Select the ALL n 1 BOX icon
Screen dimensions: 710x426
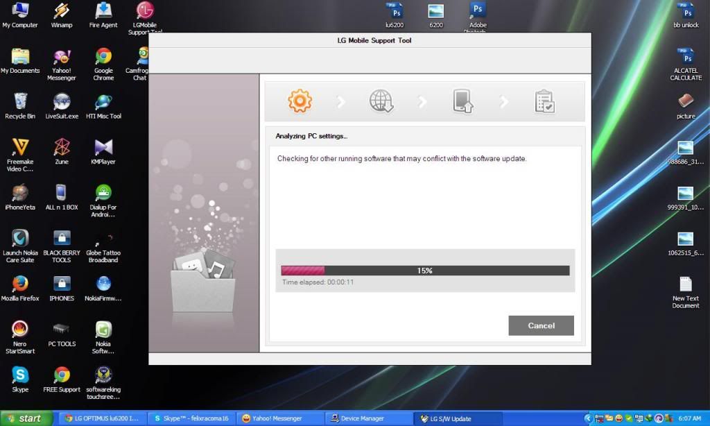pos(62,197)
